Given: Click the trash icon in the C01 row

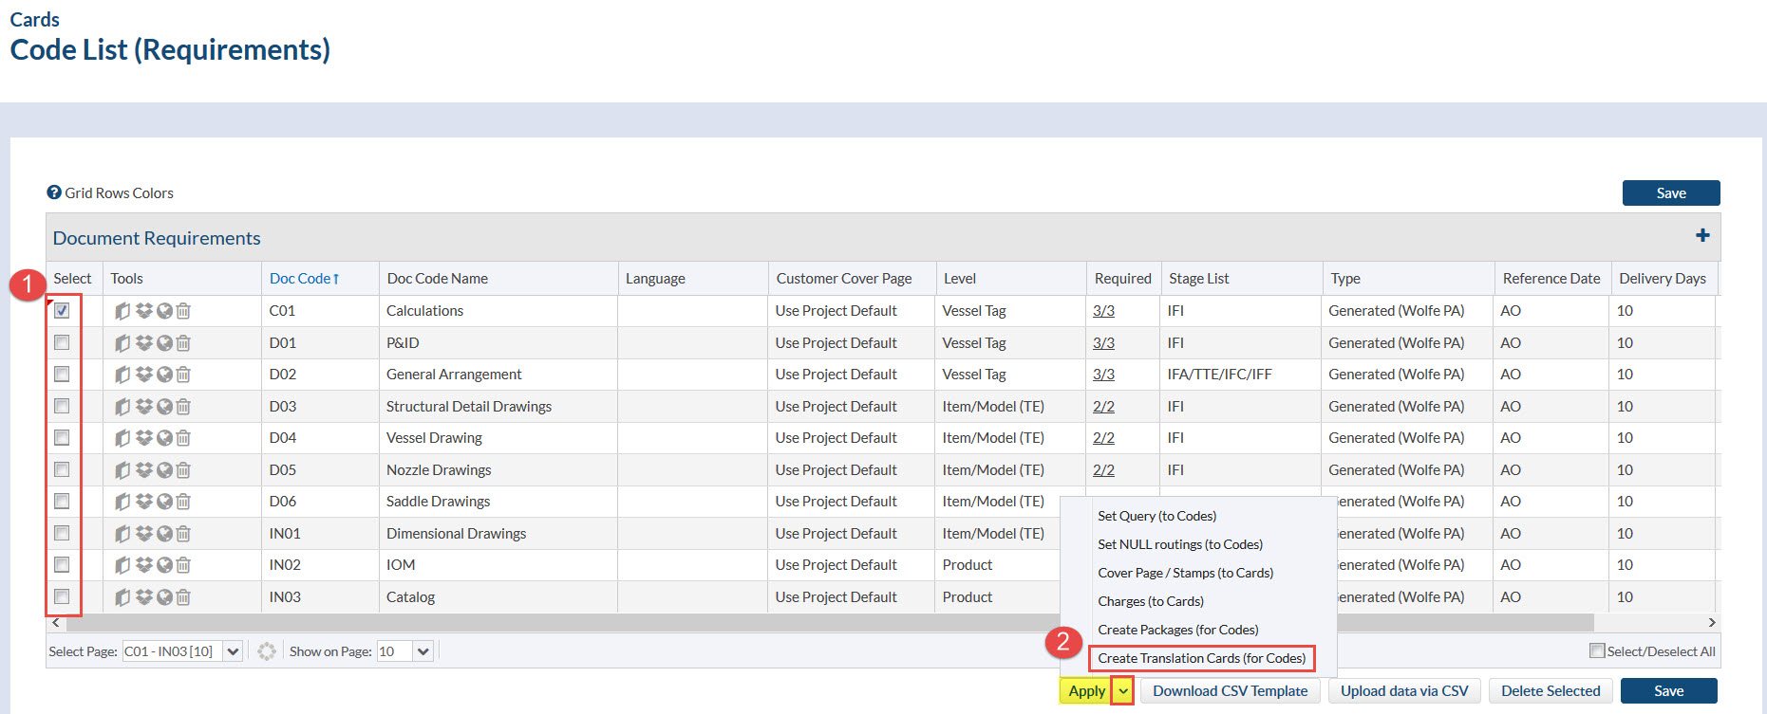Looking at the screenshot, I should (x=184, y=311).
